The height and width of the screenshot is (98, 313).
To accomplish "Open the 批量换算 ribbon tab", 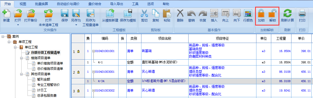I will (41, 4).
